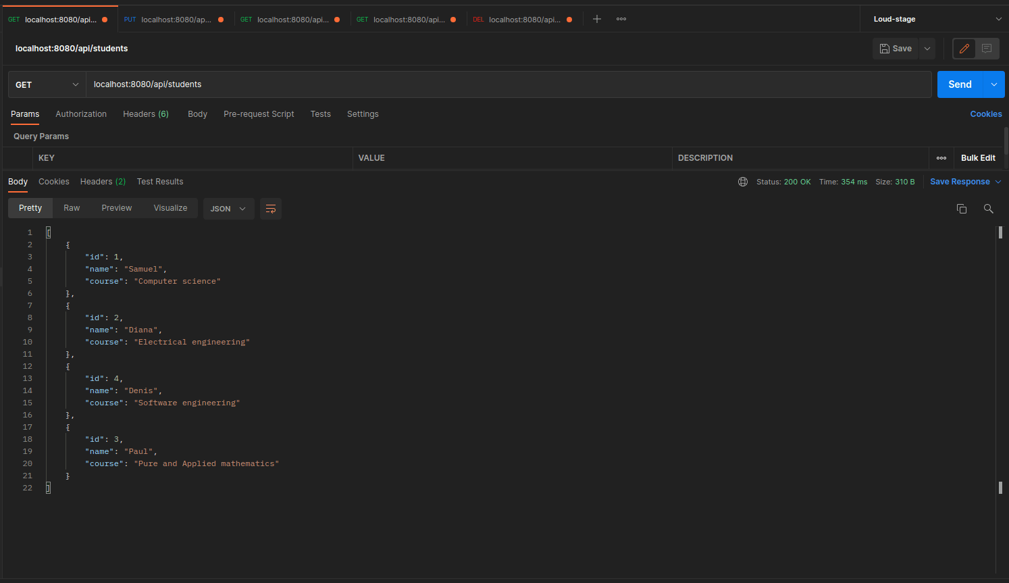Image resolution: width=1009 pixels, height=583 pixels.
Task: Open the Tests tab
Action: 321,114
